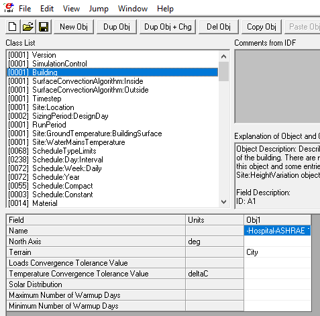Screen dimensions: 320x316
Task: Select the Timestep class
Action: 113,99
